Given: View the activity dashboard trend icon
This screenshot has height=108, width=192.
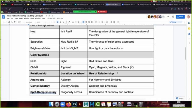Looking at the screenshot, I should pos(168,17).
